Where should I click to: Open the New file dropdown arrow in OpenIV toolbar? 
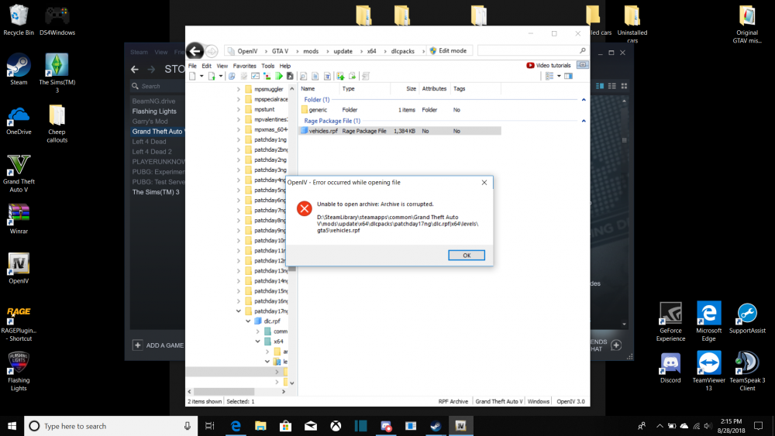click(x=201, y=76)
